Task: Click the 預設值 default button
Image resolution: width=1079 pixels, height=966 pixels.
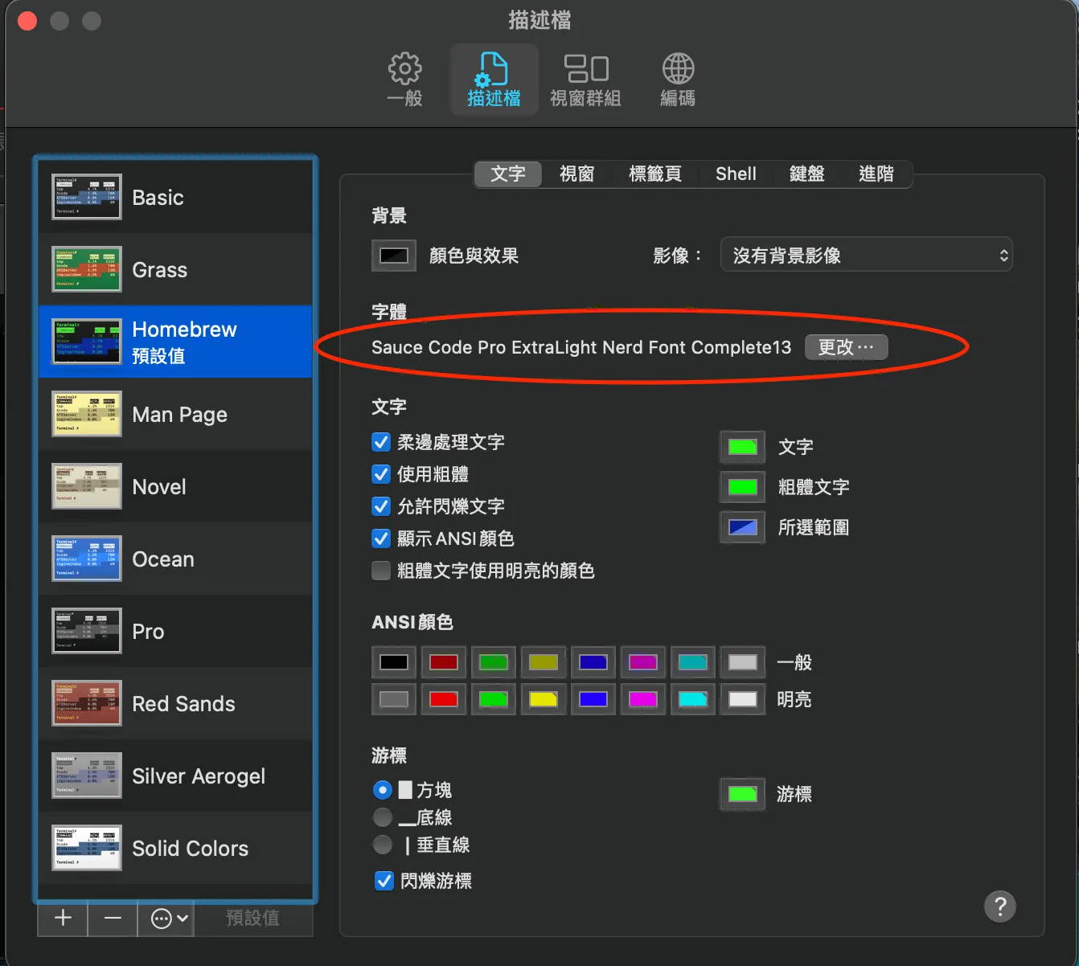Action: click(252, 918)
